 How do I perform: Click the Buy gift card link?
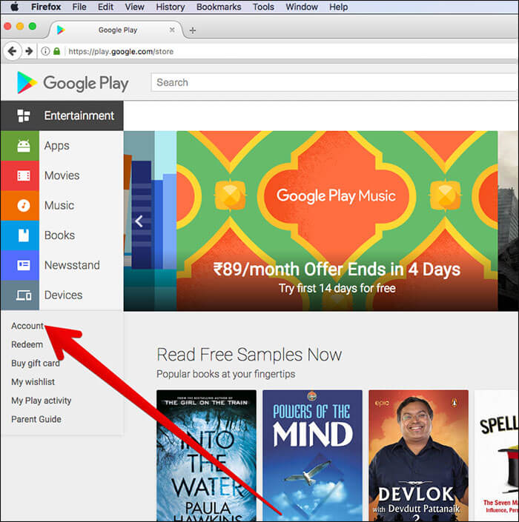pos(36,363)
